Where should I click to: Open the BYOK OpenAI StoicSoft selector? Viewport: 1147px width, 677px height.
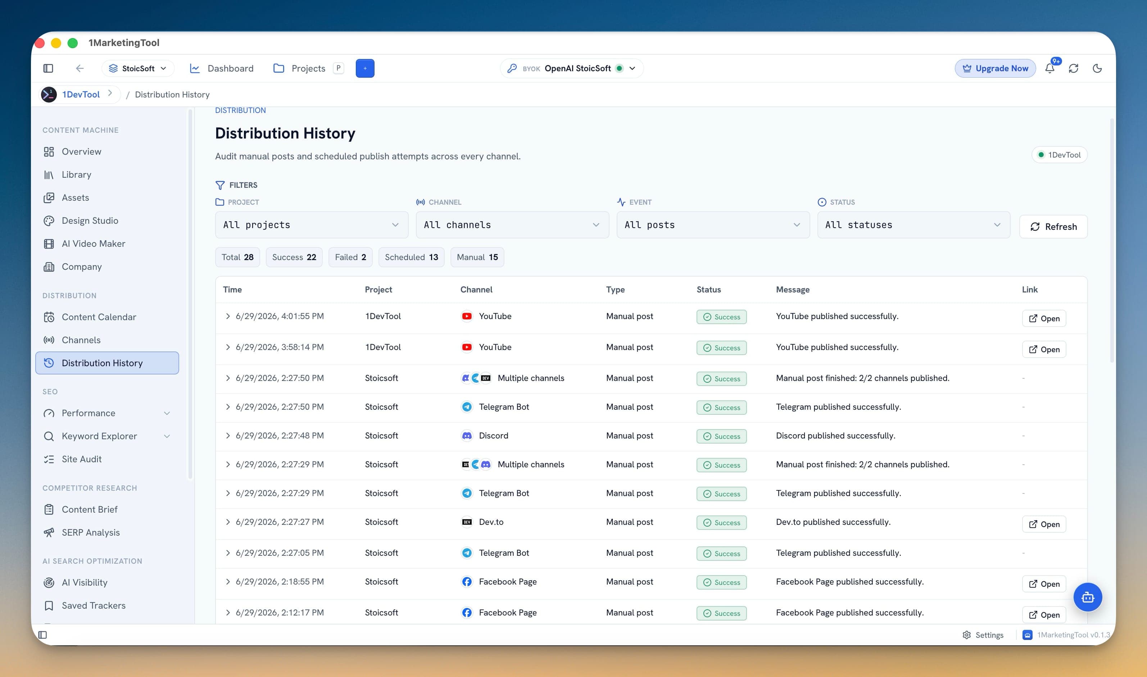point(572,68)
